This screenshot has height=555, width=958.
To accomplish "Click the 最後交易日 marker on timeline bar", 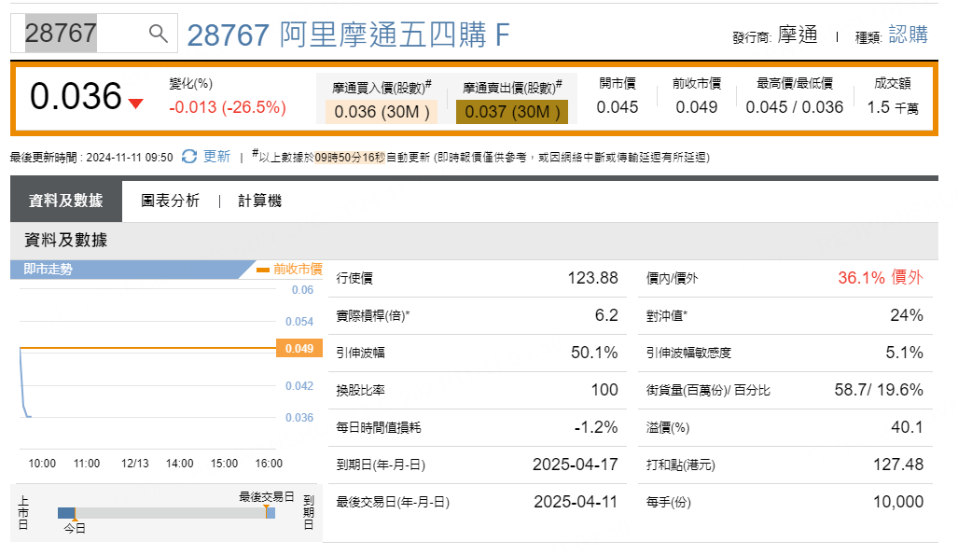I will click(x=267, y=511).
